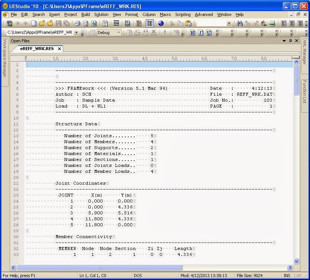310x280 pixels.
Task: Click the Open File folder icon
Action: tap(42, 23)
